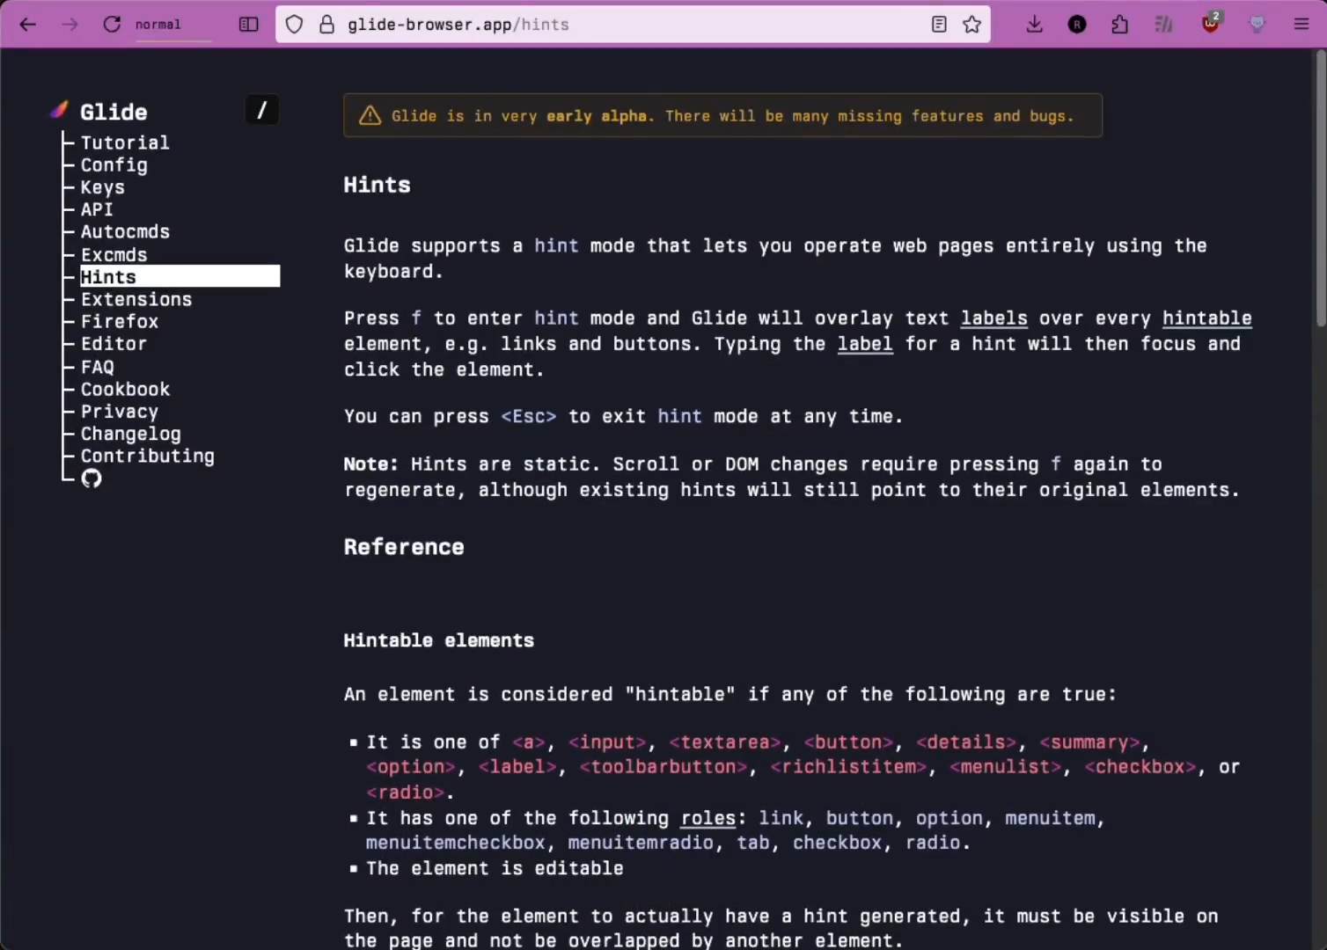Image resolution: width=1327 pixels, height=950 pixels.
Task: Follow the underlined 'labels' link
Action: [x=994, y=318]
